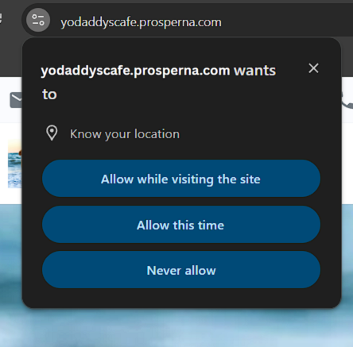
Task: Click the phone icon in page header
Action: [347, 100]
